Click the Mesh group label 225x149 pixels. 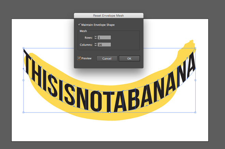coord(83,31)
